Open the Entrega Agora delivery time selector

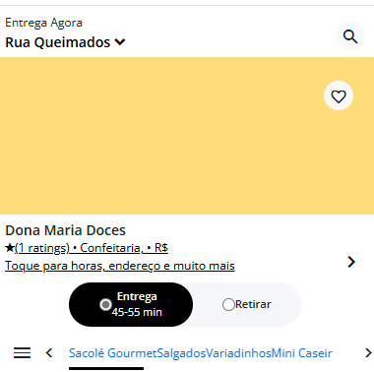[43, 23]
